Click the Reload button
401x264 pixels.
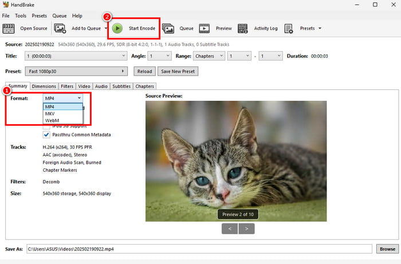144,72
